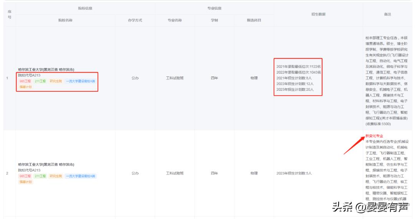Click the 985工程 tag in row 2
Viewport: 415px width, 219px height.
coord(25,176)
